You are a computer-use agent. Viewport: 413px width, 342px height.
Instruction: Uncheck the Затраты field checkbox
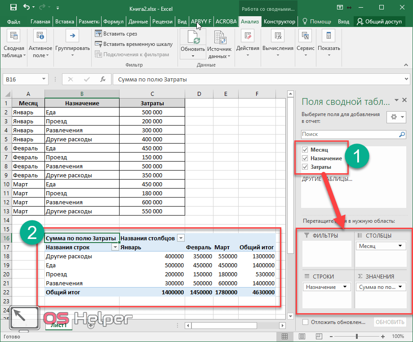(305, 167)
